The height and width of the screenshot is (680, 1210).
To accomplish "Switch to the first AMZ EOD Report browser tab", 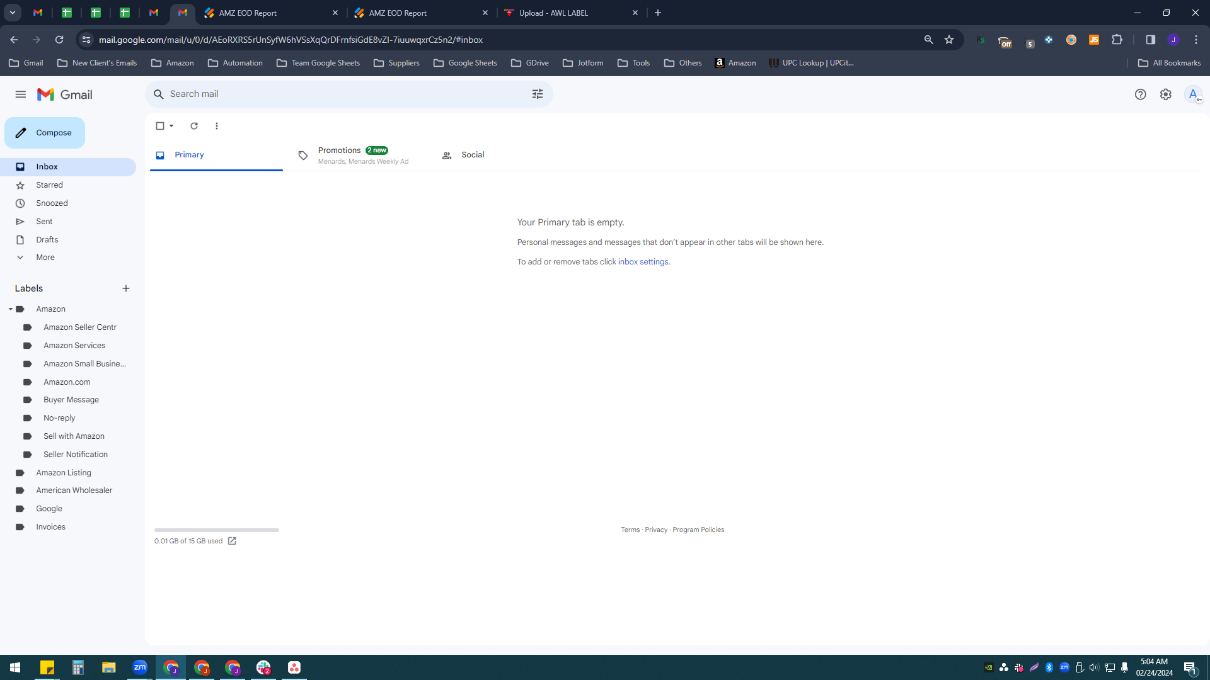I will coord(272,13).
